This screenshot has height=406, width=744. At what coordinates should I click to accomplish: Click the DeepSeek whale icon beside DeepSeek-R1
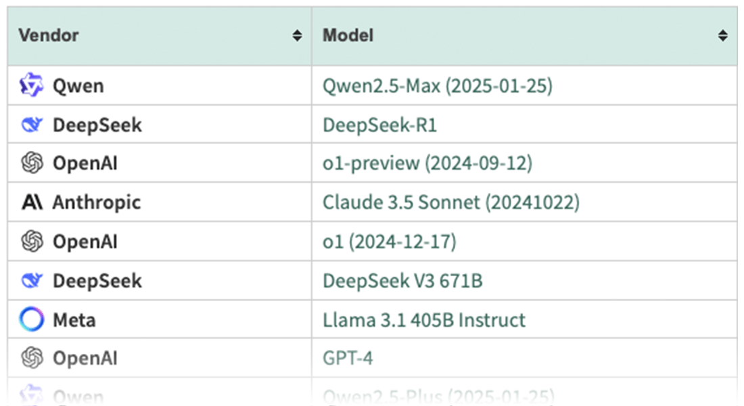(x=31, y=125)
